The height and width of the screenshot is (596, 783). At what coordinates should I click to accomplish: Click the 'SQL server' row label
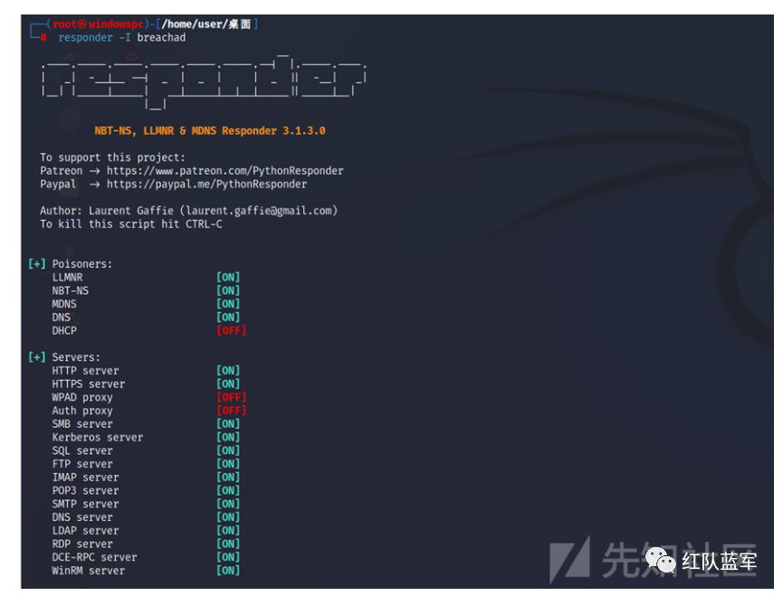tap(82, 451)
